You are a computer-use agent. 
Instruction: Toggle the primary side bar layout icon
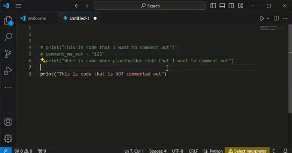click(213, 6)
